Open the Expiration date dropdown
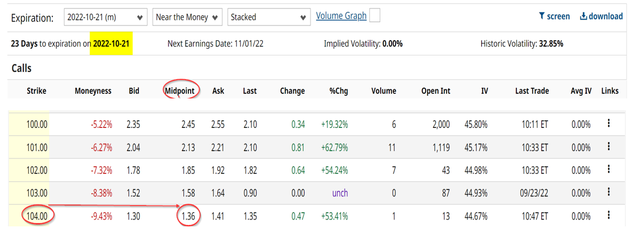This screenshot has width=635, height=236. 105,17
